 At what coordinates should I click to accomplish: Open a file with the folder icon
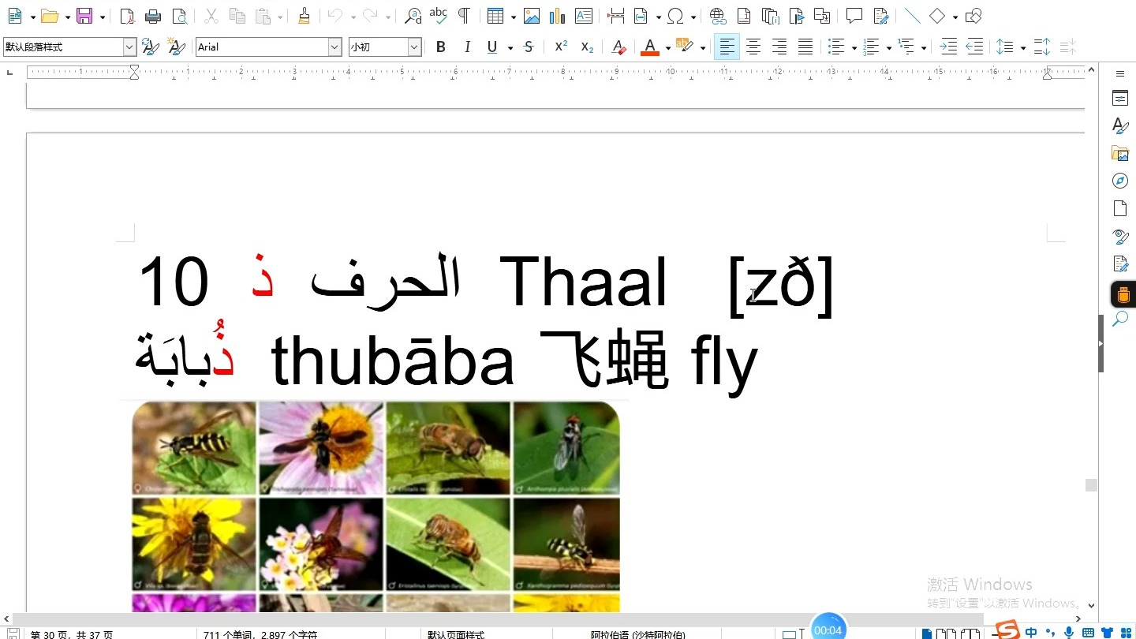50,16
